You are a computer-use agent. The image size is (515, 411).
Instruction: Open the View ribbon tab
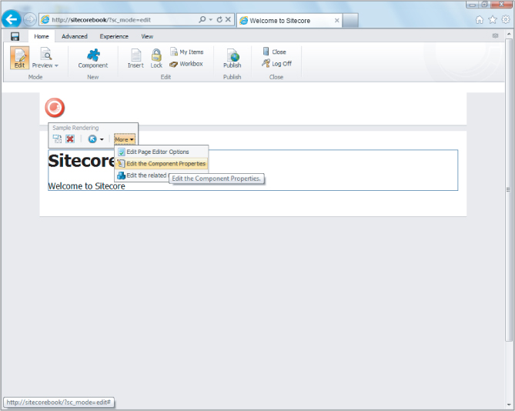click(x=147, y=36)
